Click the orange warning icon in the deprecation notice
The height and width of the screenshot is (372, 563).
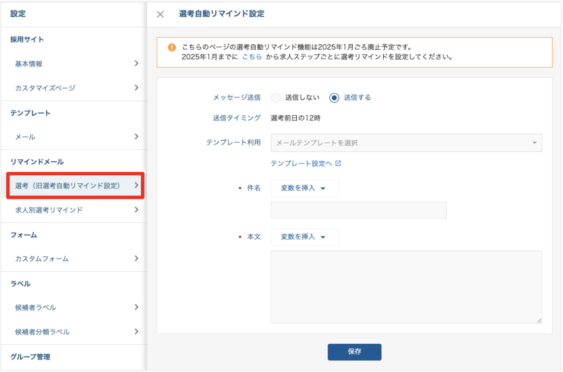point(172,48)
